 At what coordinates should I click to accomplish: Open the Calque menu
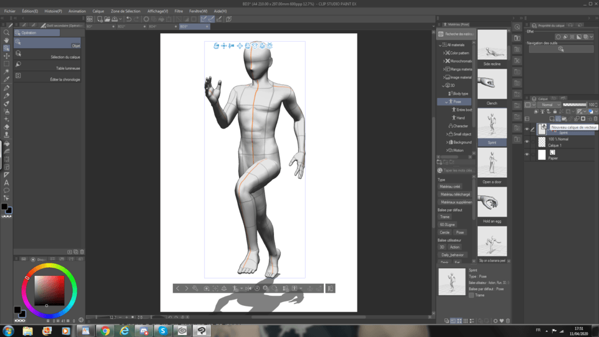(x=98, y=11)
